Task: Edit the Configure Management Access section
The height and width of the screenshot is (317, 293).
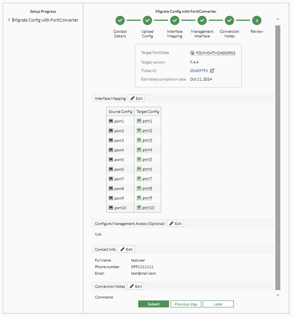Action: (175, 224)
